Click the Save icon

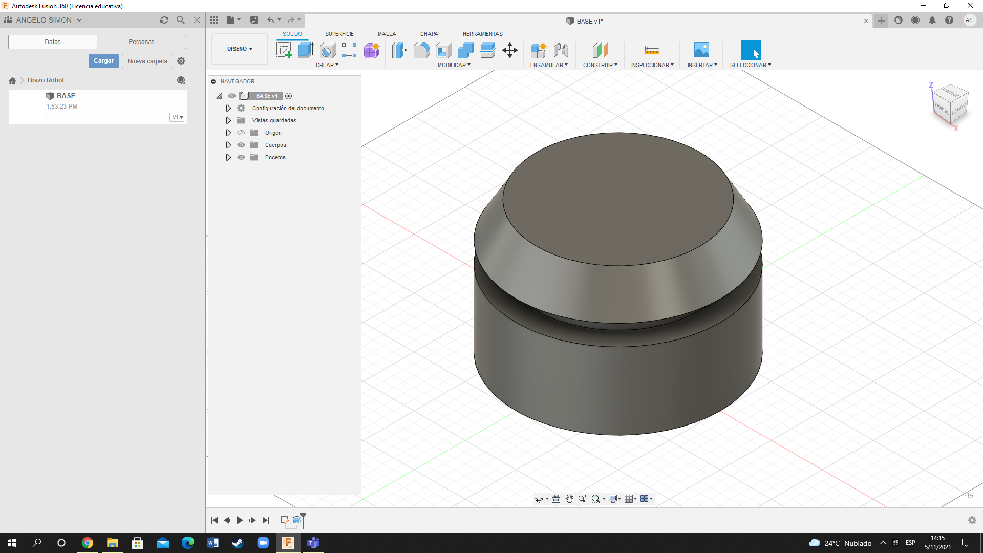coord(253,20)
